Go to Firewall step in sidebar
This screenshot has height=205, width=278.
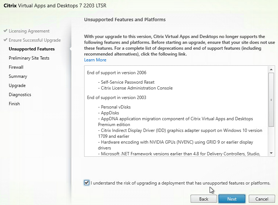point(16,67)
